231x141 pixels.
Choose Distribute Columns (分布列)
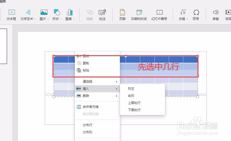[97, 132]
